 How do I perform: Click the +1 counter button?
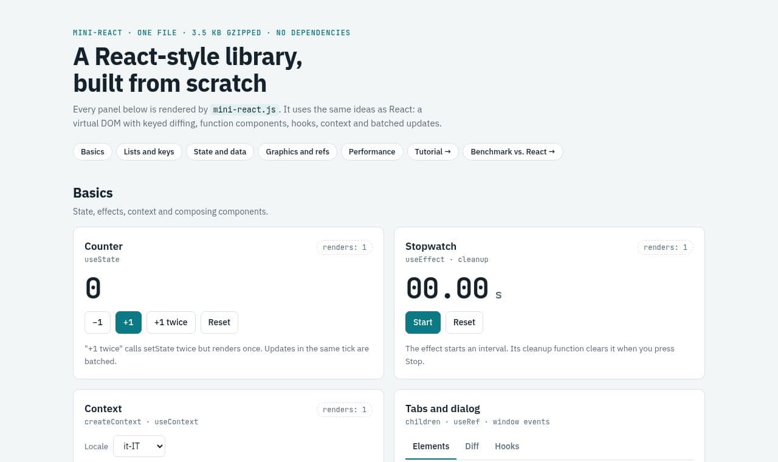tap(128, 322)
